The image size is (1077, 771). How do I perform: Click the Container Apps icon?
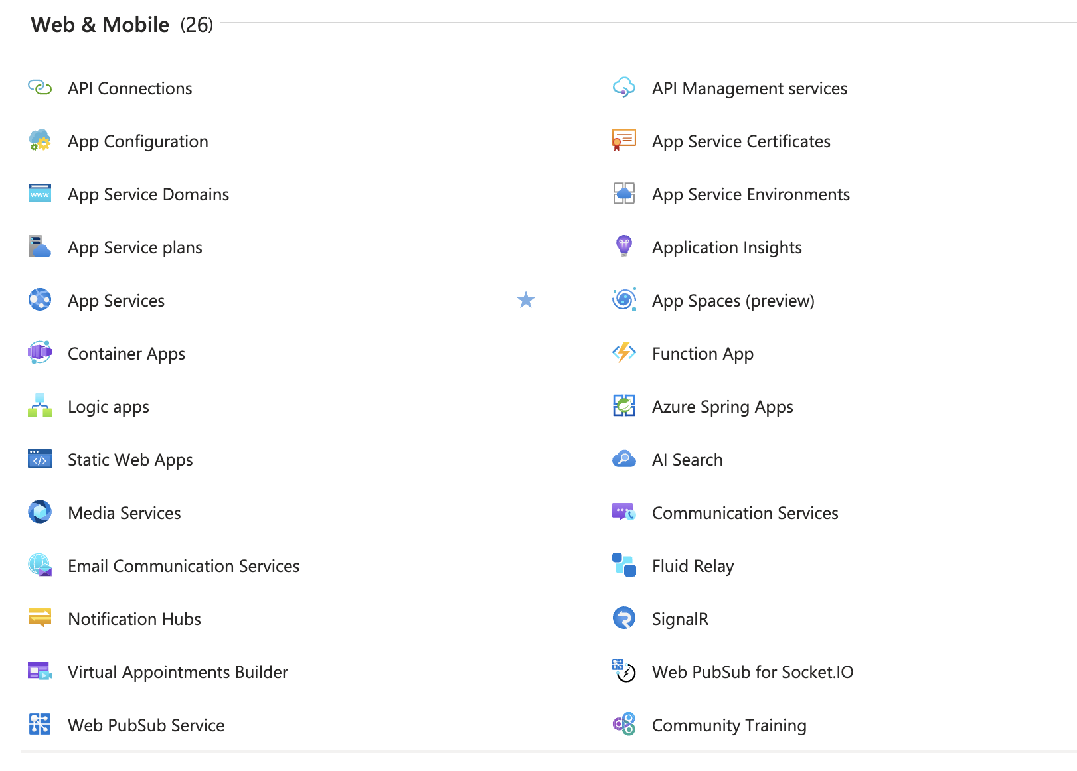[40, 353]
